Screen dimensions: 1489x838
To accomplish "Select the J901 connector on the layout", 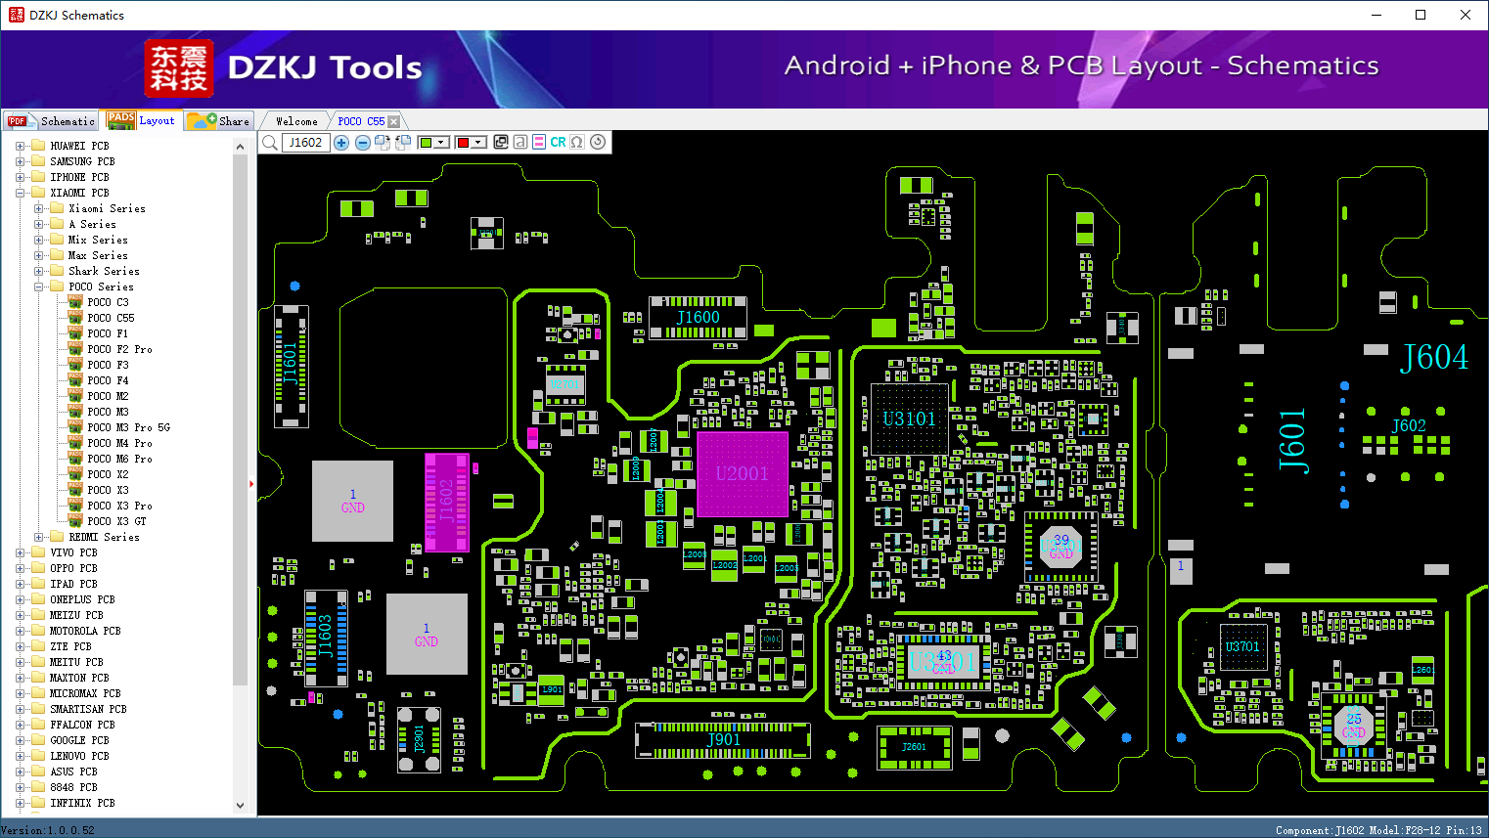I will (x=723, y=740).
